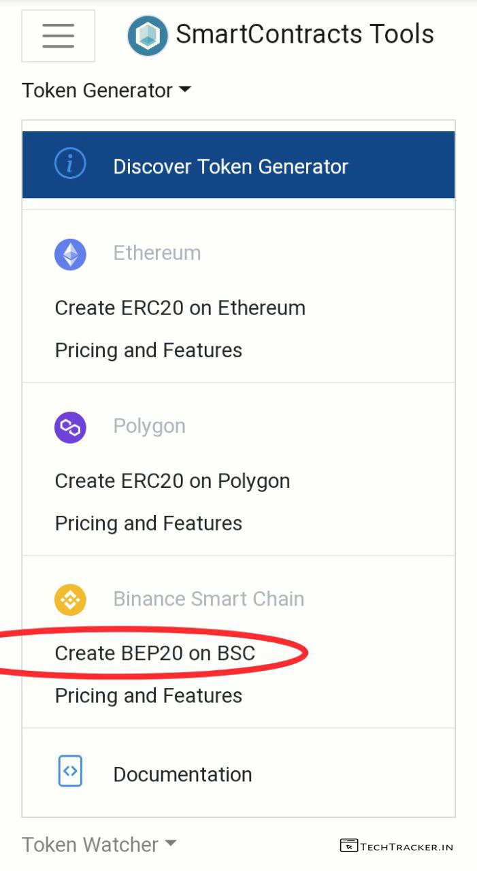Select Discover Token Generator menu item
The height and width of the screenshot is (871, 477).
(231, 167)
